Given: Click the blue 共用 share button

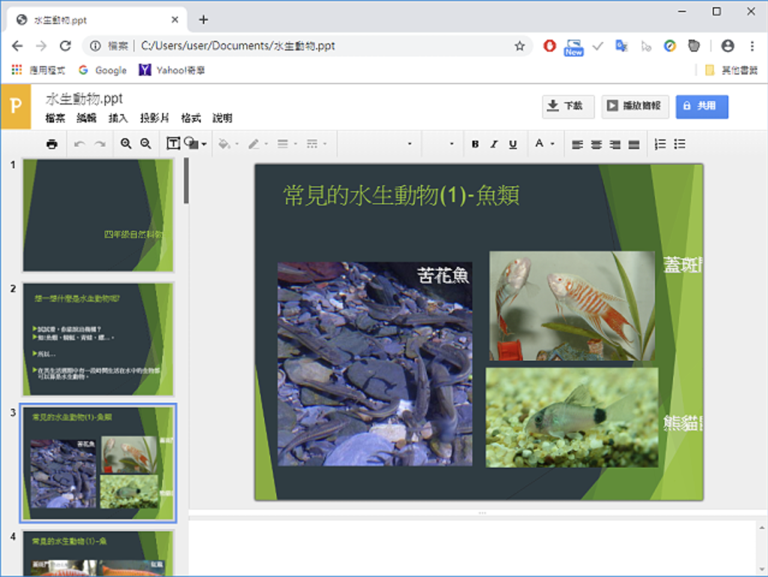Looking at the screenshot, I should coord(702,106).
